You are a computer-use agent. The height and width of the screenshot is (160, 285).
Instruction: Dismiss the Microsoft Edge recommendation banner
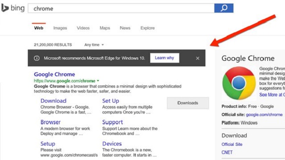[x=198, y=58]
